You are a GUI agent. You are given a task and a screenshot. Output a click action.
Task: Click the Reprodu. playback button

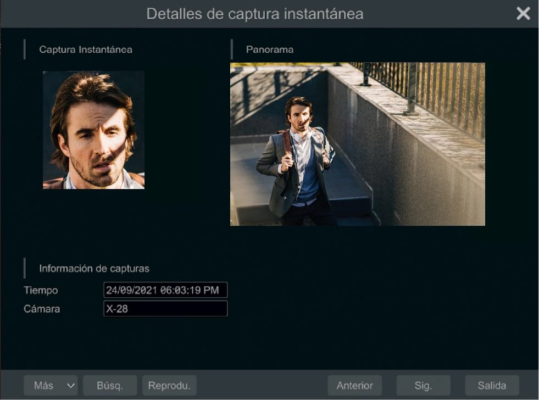pyautogui.click(x=169, y=386)
